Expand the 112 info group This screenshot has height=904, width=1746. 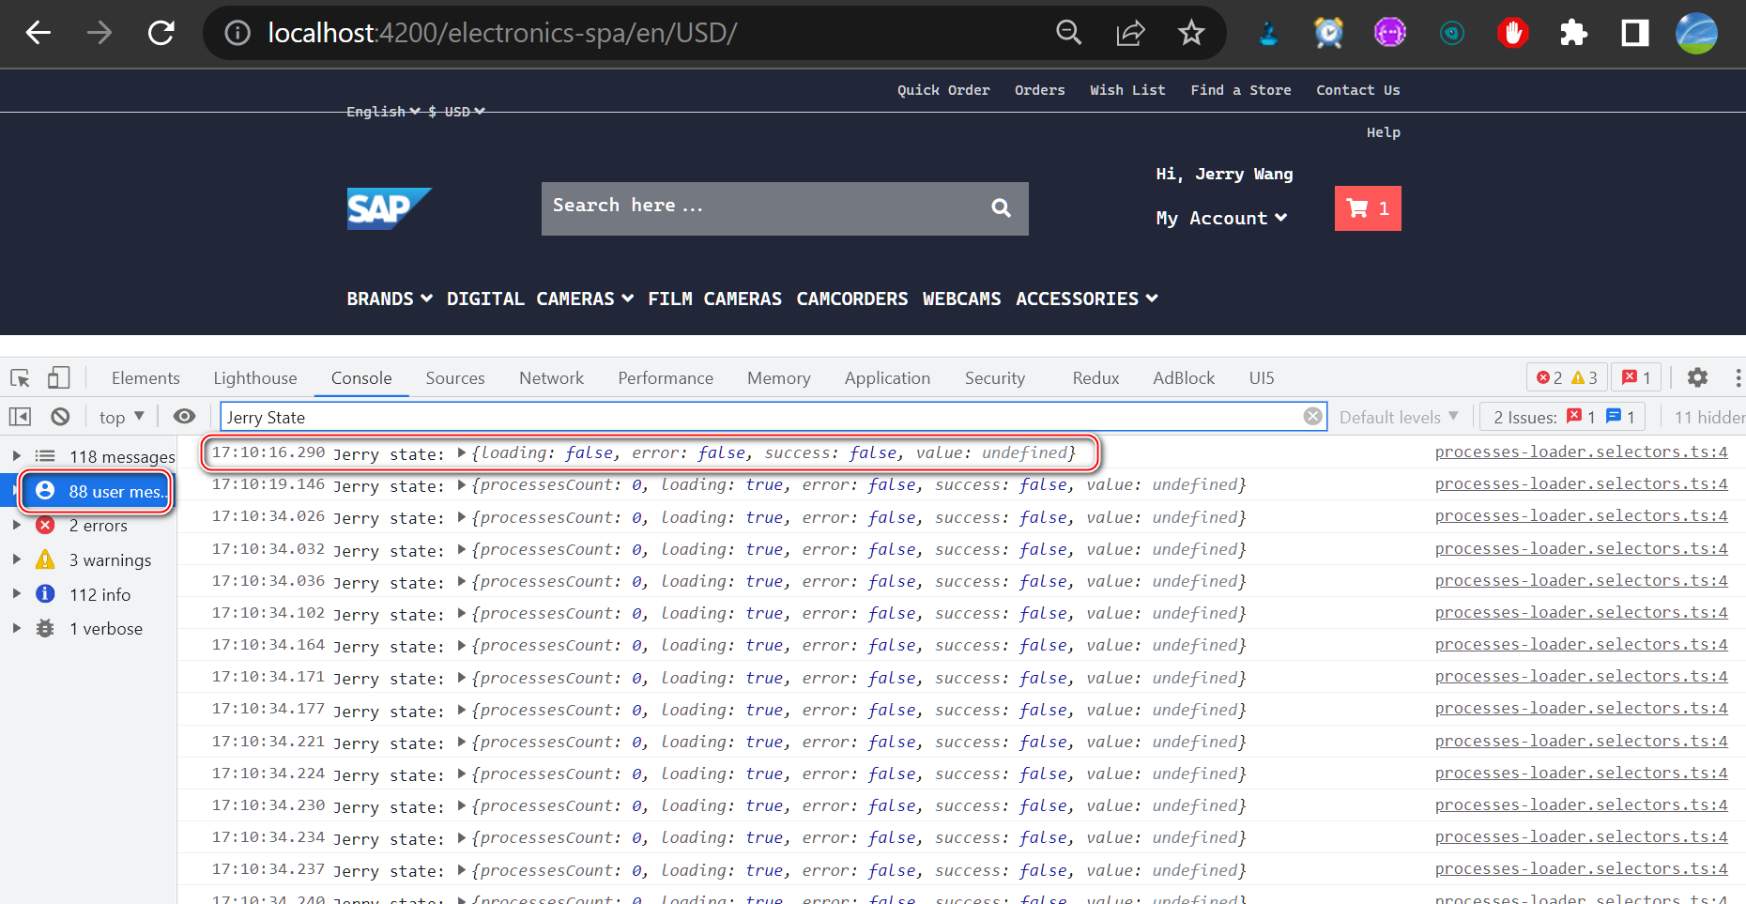click(16, 594)
